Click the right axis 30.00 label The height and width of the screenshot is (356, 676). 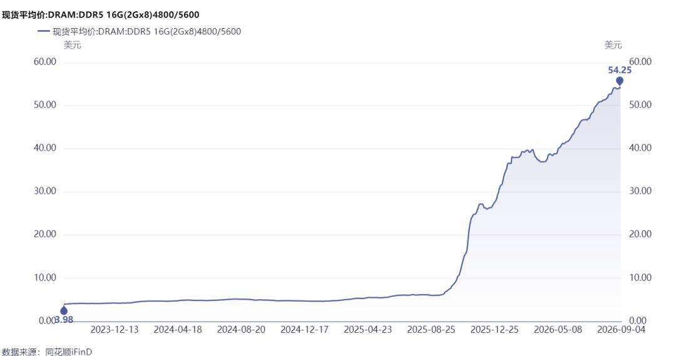click(x=640, y=191)
